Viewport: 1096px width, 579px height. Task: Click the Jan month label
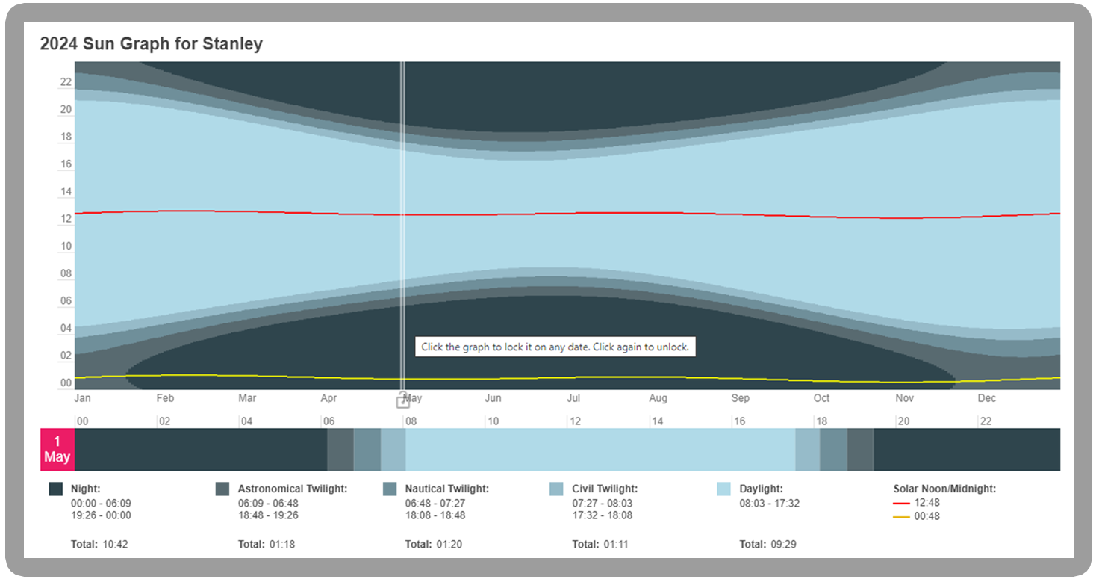[82, 399]
